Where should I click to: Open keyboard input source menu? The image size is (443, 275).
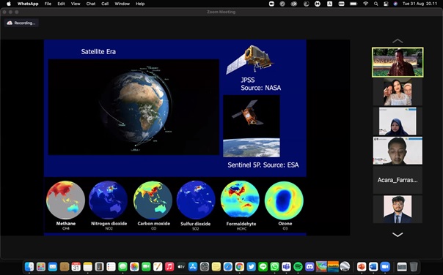[x=329, y=4]
